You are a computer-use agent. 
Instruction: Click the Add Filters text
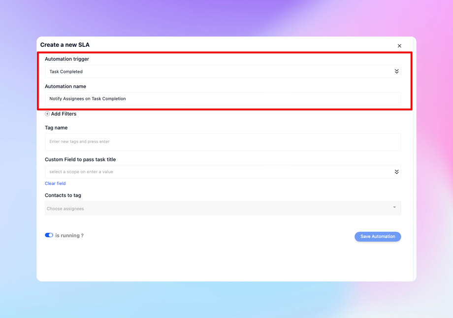pos(64,114)
